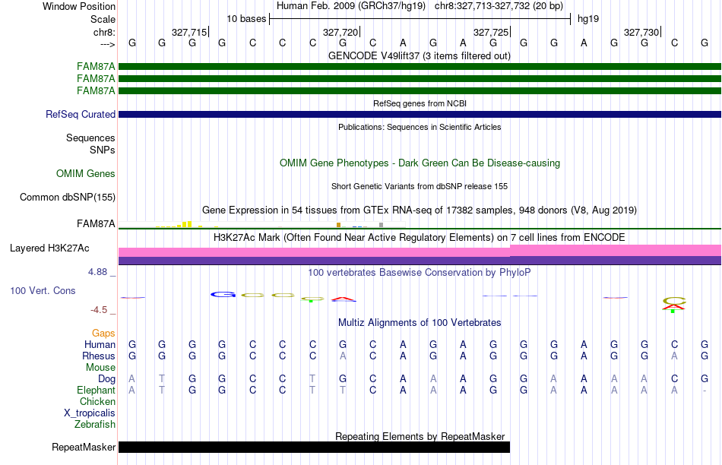Click the GENCODE V49lift37 track title
Viewport: 722px width, 465px height.
tap(419, 55)
